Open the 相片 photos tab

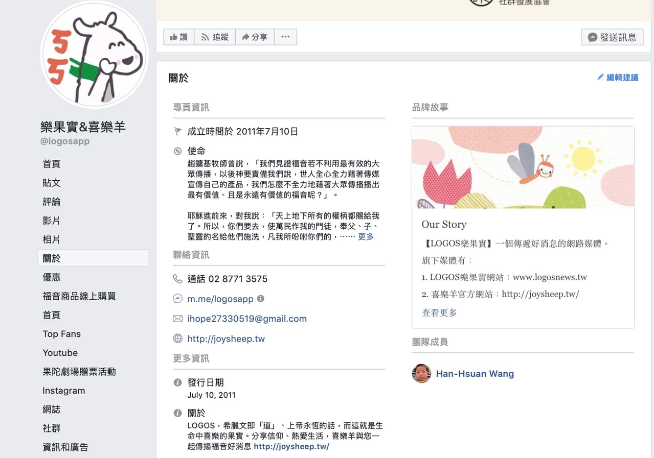tap(52, 239)
